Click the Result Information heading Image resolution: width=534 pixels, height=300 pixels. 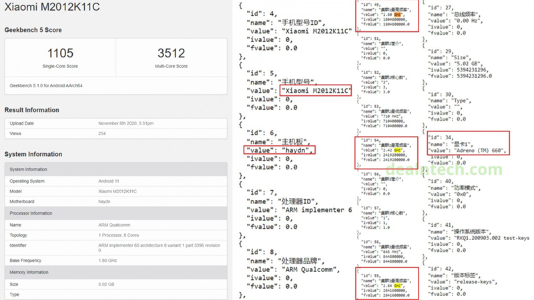coord(31,110)
